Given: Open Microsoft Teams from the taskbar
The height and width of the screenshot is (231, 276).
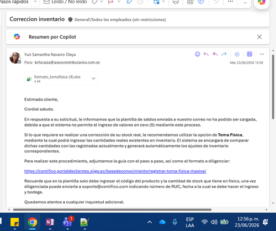Looking at the screenshot, I should pos(67,222).
